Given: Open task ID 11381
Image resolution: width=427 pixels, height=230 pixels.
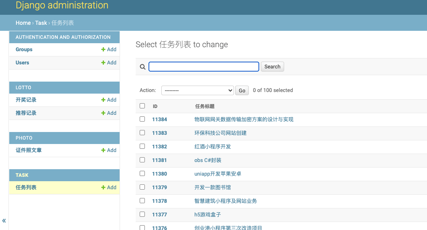Looking at the screenshot, I should point(160,160).
